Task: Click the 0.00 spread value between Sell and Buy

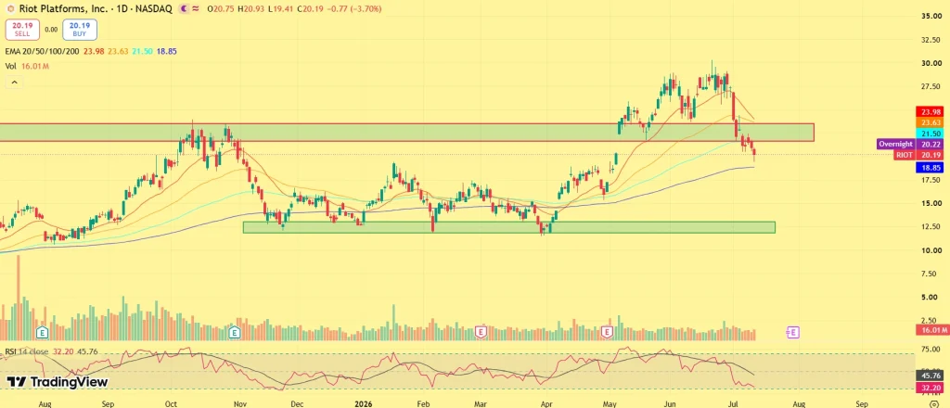Action: click(52, 30)
